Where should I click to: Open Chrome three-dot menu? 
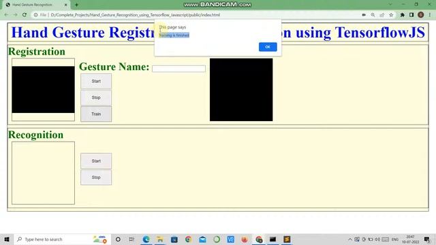pyautogui.click(x=430, y=15)
